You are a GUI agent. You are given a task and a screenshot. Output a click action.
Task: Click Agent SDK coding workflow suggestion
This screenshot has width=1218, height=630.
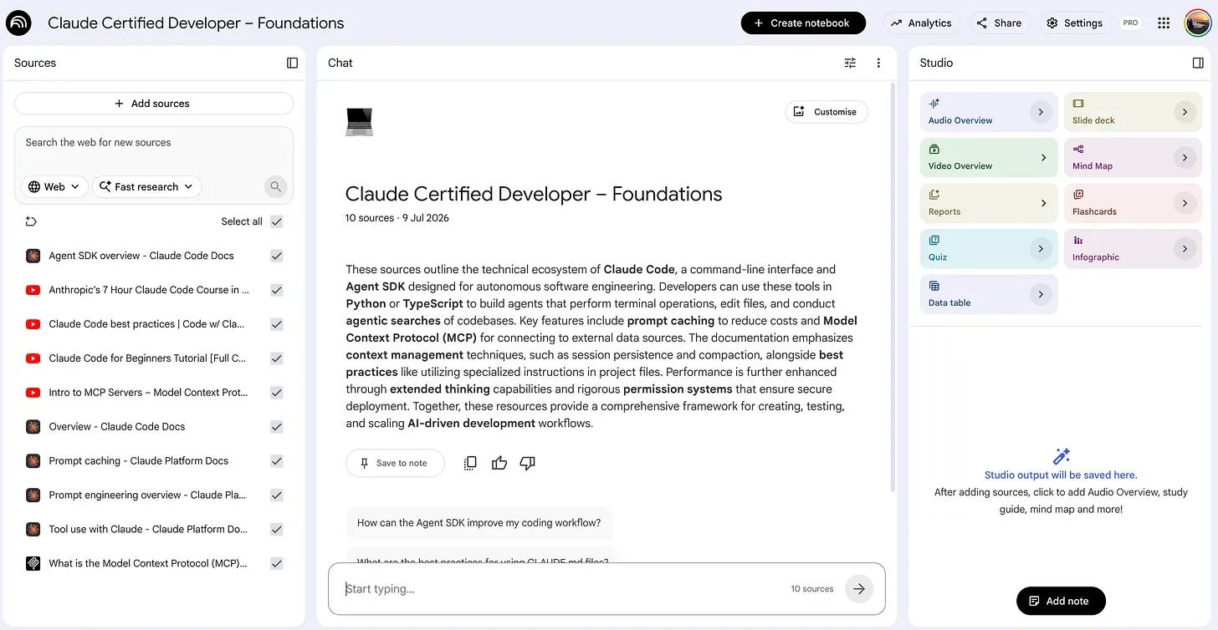(478, 523)
